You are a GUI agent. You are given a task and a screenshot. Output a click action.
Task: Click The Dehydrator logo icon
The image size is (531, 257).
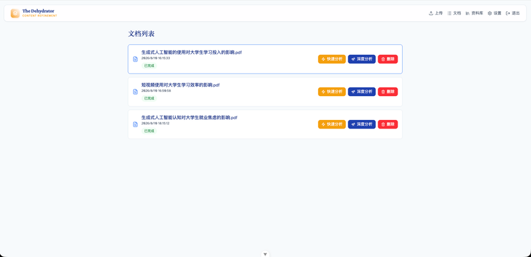pyautogui.click(x=15, y=13)
